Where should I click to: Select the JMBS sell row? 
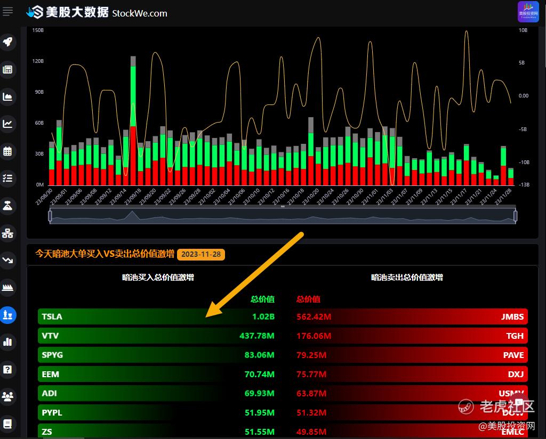pos(411,316)
